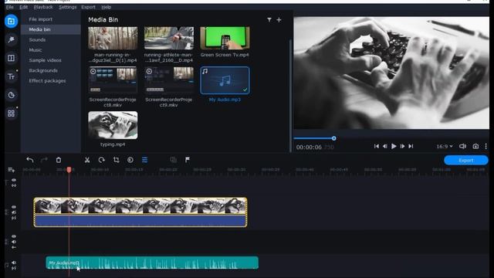Hide the main video track with eye icon
The image size is (494, 278).
pos(14,207)
